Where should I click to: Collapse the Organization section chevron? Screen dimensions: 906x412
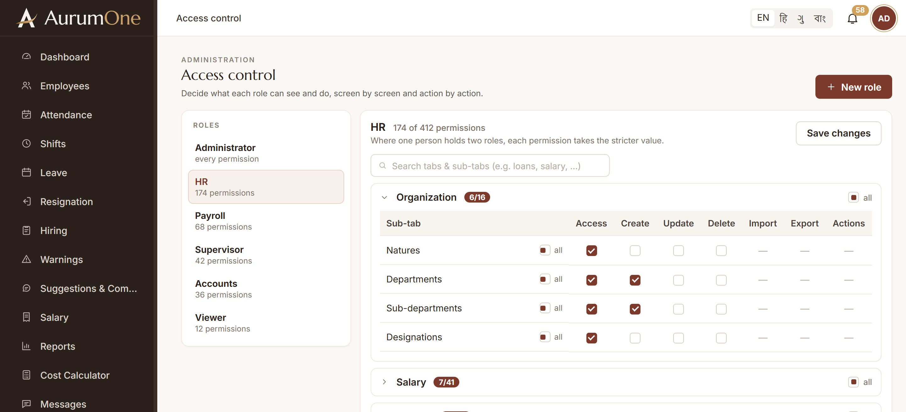click(384, 197)
